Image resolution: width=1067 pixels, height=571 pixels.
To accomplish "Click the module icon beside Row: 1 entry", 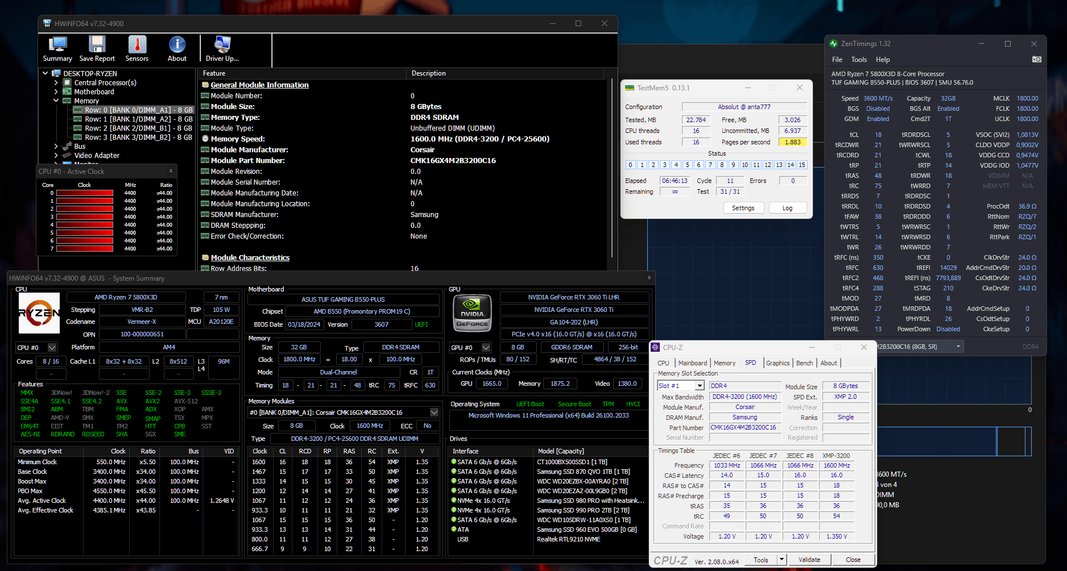I will click(x=78, y=119).
